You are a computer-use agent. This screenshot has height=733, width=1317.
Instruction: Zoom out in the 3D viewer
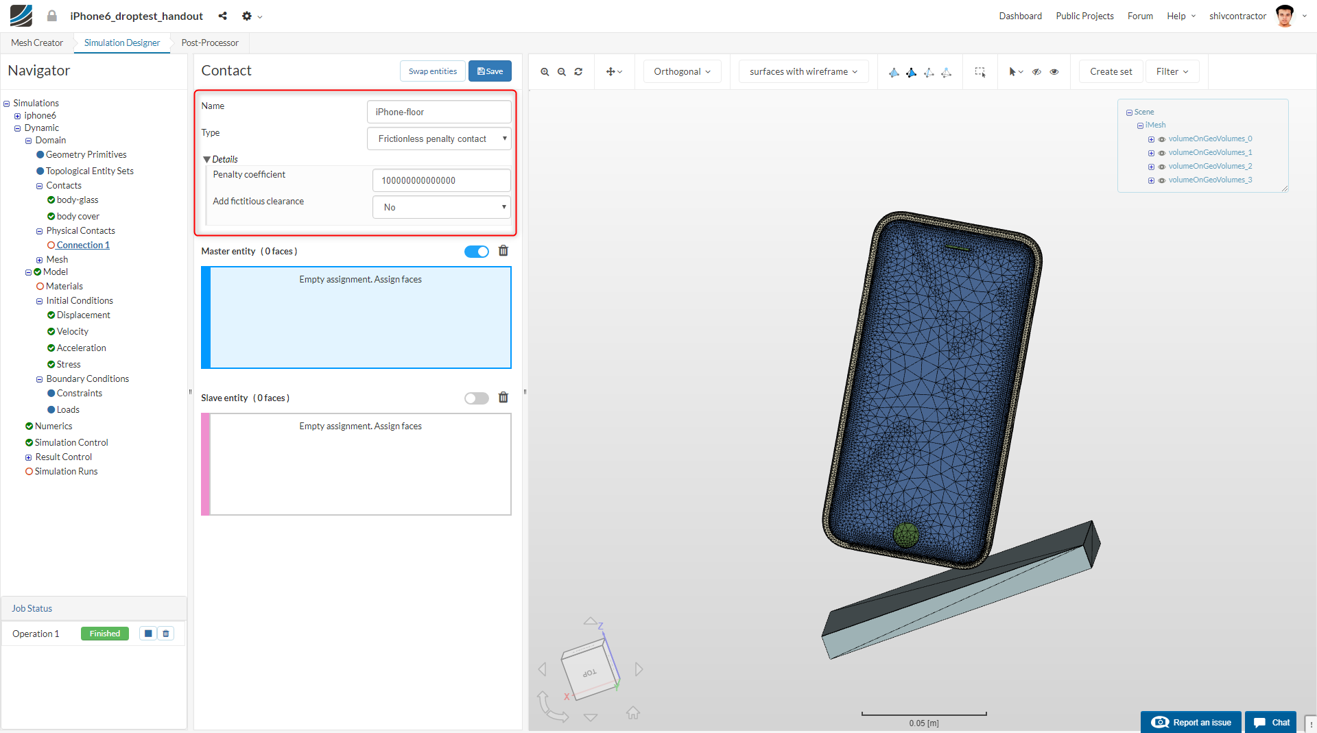[562, 71]
